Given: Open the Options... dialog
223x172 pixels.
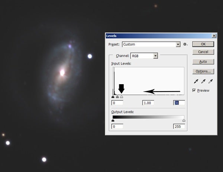Looking at the screenshot, I should (203, 71).
